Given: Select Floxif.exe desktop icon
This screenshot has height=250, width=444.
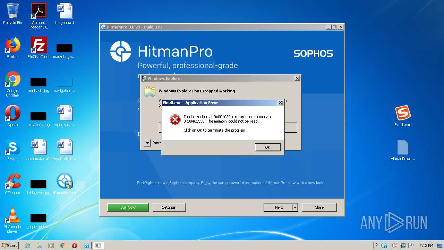Looking at the screenshot, I should point(403,116).
